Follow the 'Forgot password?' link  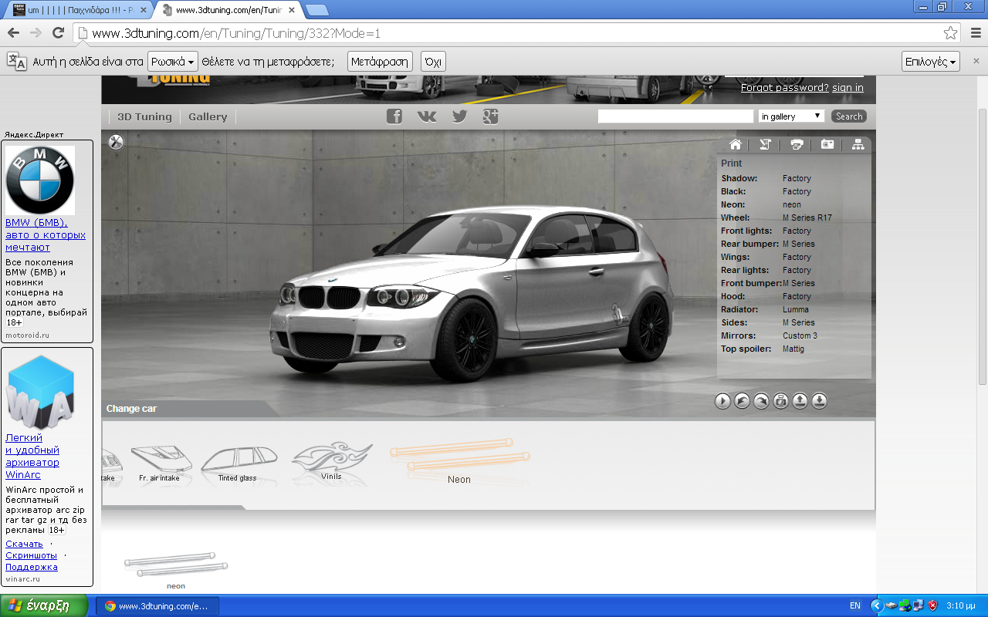[x=784, y=88]
